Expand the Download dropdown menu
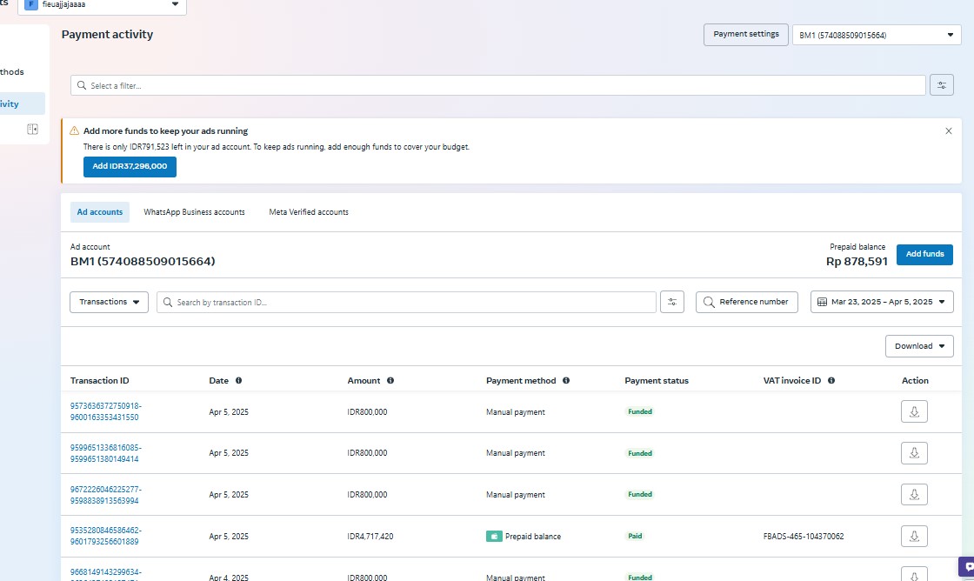Viewport: 974px width, 581px height. tap(919, 346)
